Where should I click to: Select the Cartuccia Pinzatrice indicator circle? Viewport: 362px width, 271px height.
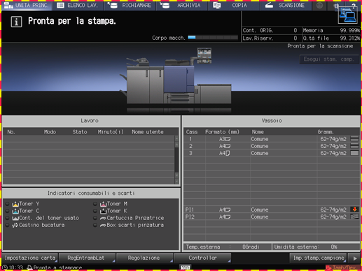click(x=95, y=218)
